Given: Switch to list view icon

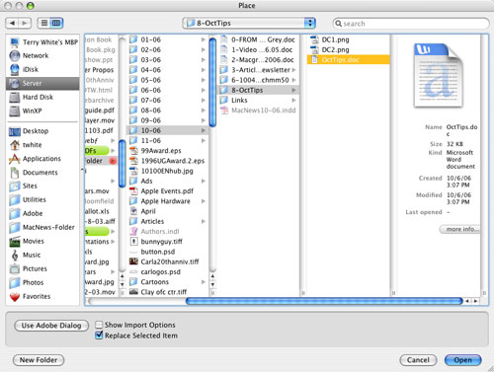Looking at the screenshot, I should 44,23.
